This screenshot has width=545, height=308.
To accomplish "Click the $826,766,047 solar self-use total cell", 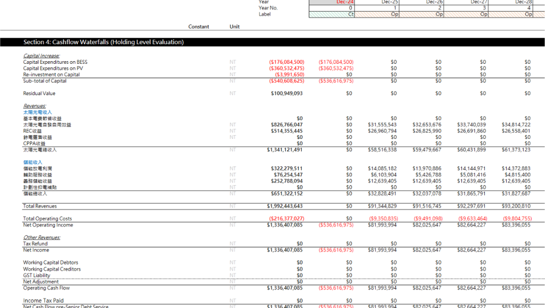I will [287, 124].
